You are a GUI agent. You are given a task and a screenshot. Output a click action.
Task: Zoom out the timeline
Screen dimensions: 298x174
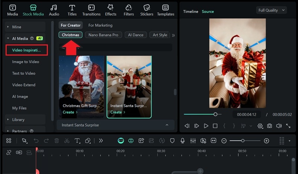[x=224, y=141]
